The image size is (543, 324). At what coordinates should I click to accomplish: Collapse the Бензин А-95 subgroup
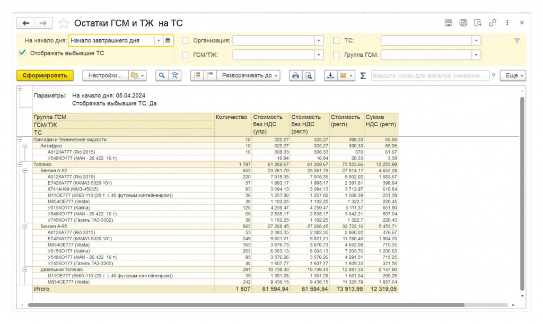pos(25,226)
